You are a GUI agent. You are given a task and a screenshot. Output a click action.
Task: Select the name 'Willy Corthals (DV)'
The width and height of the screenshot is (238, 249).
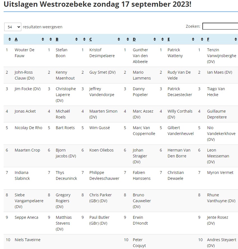pyautogui.click(x=180, y=114)
